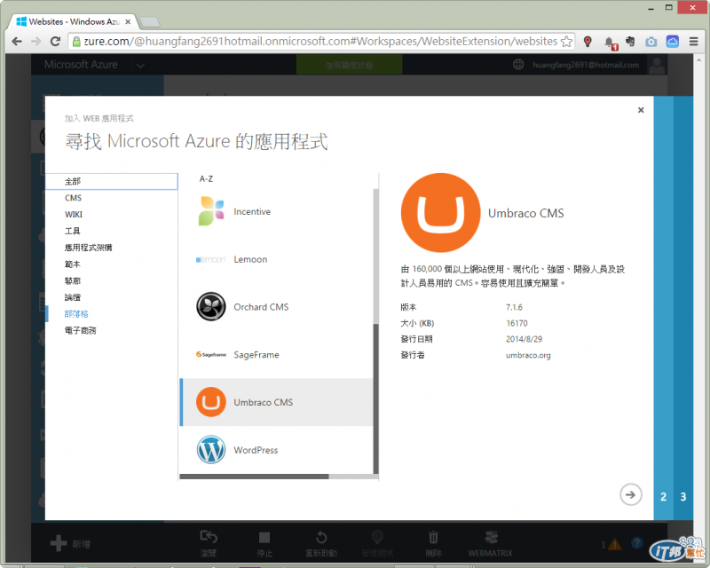This screenshot has width=710, height=568.
Task: Select Incentive app icon
Action: pyautogui.click(x=211, y=211)
